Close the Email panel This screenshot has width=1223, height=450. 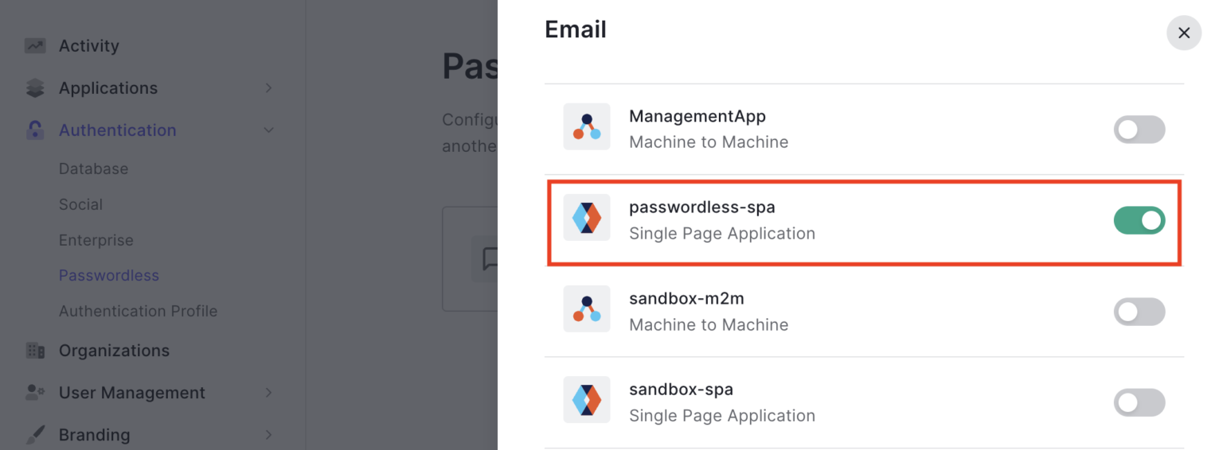click(1184, 33)
